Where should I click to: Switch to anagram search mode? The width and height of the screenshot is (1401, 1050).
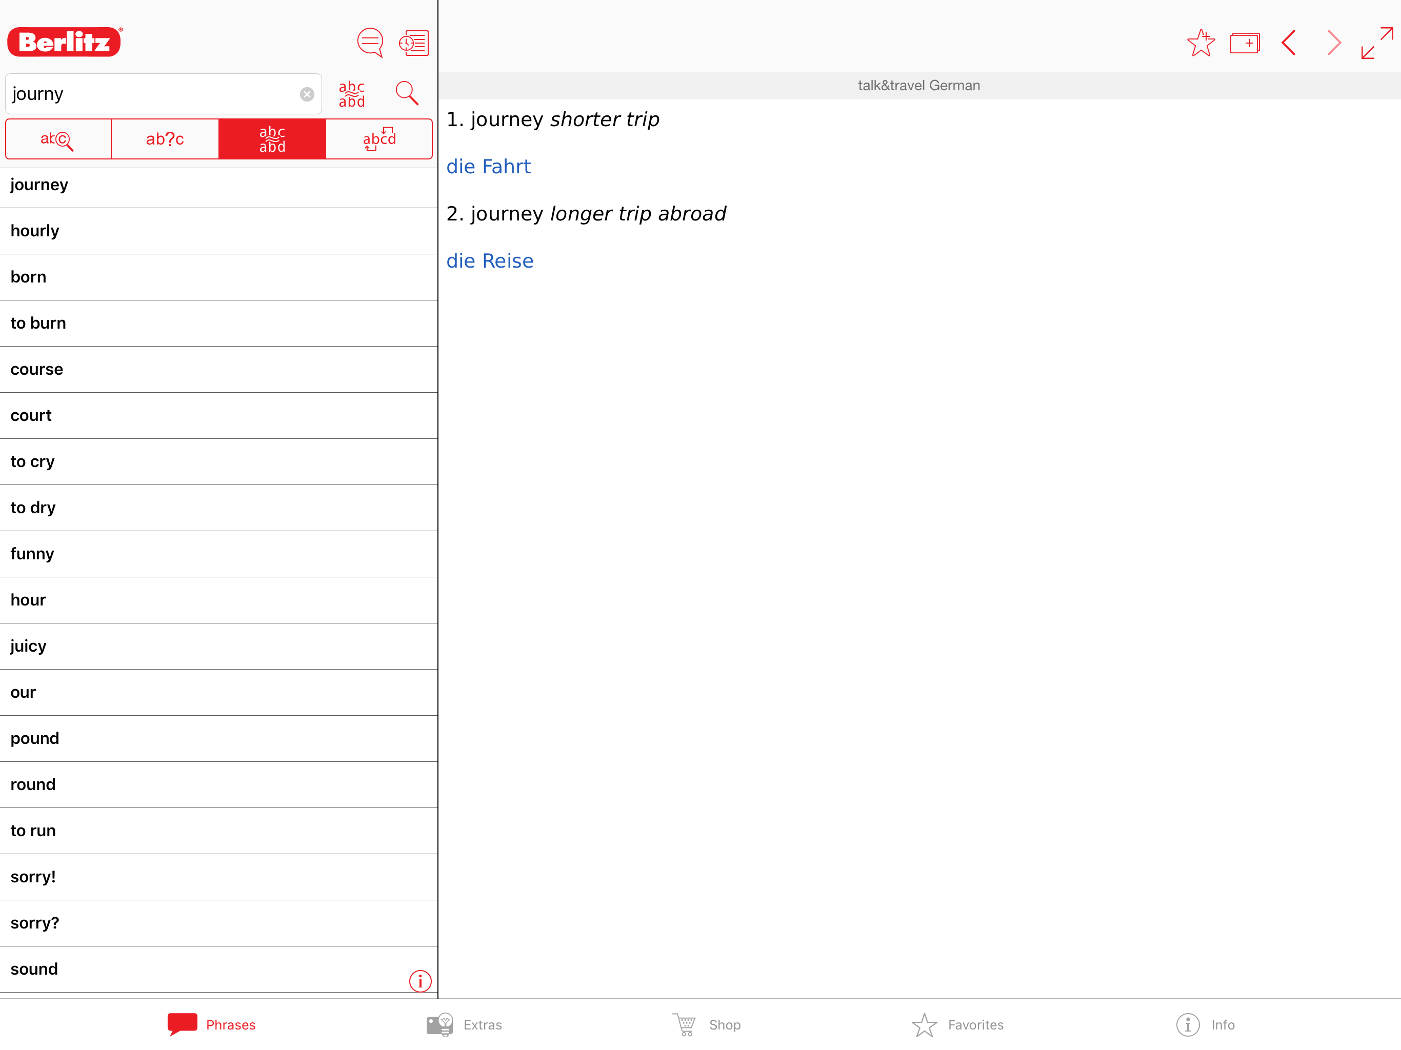click(379, 139)
